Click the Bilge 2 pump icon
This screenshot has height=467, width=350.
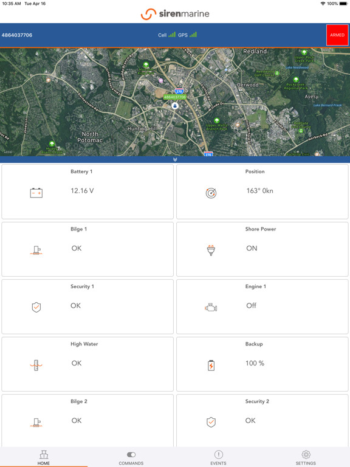(x=36, y=423)
